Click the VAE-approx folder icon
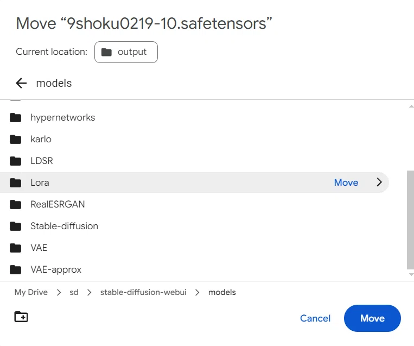This screenshot has height=346, width=414. pos(15,269)
